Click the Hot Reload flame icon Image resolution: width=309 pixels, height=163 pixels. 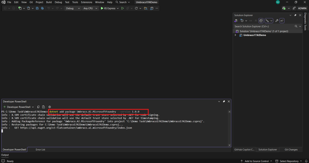coord(128,8)
